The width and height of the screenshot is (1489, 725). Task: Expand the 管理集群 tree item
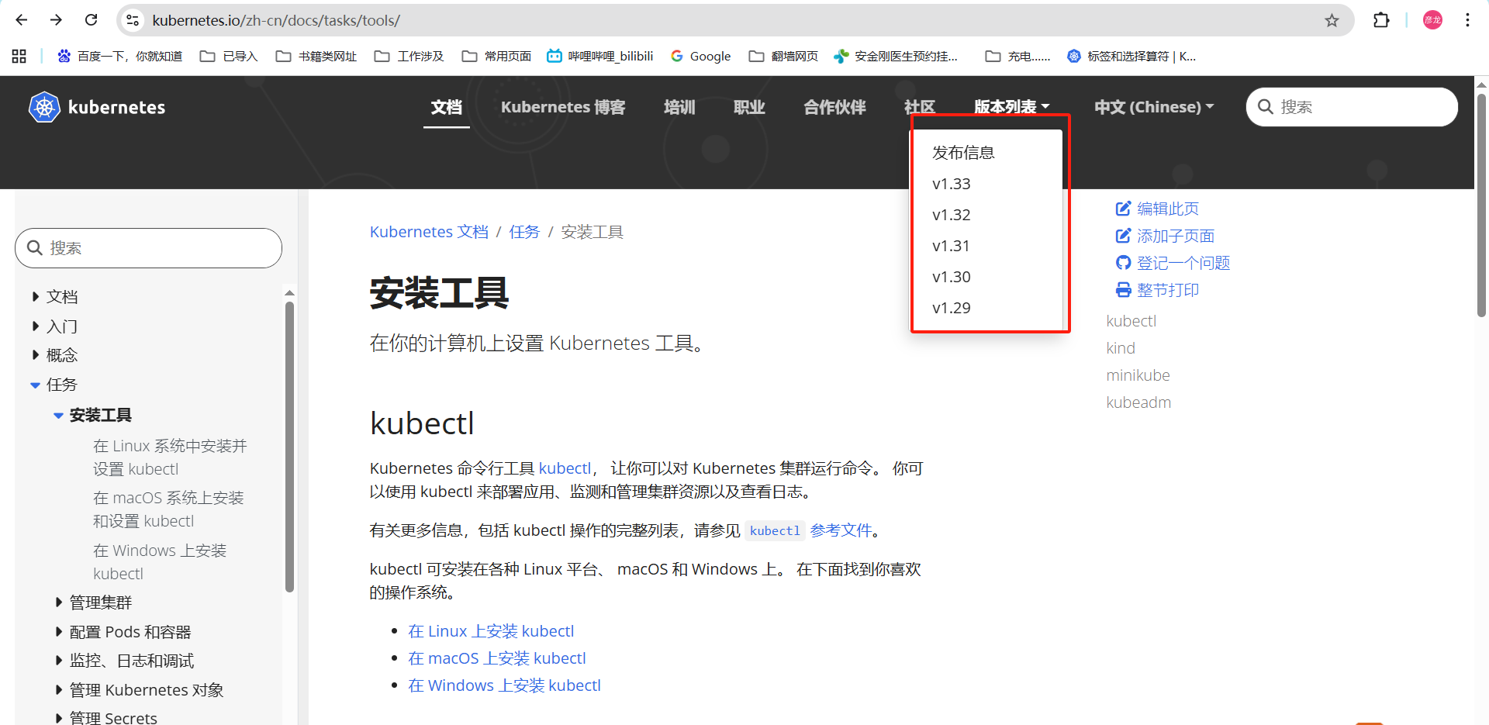point(59,602)
